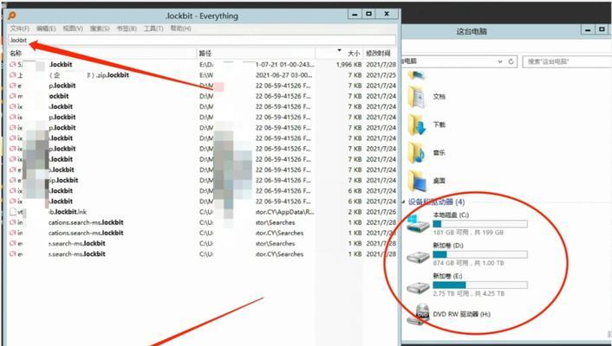Sort results by the 名称 column header
Viewport: 612px width, 346px height.
click(102, 54)
